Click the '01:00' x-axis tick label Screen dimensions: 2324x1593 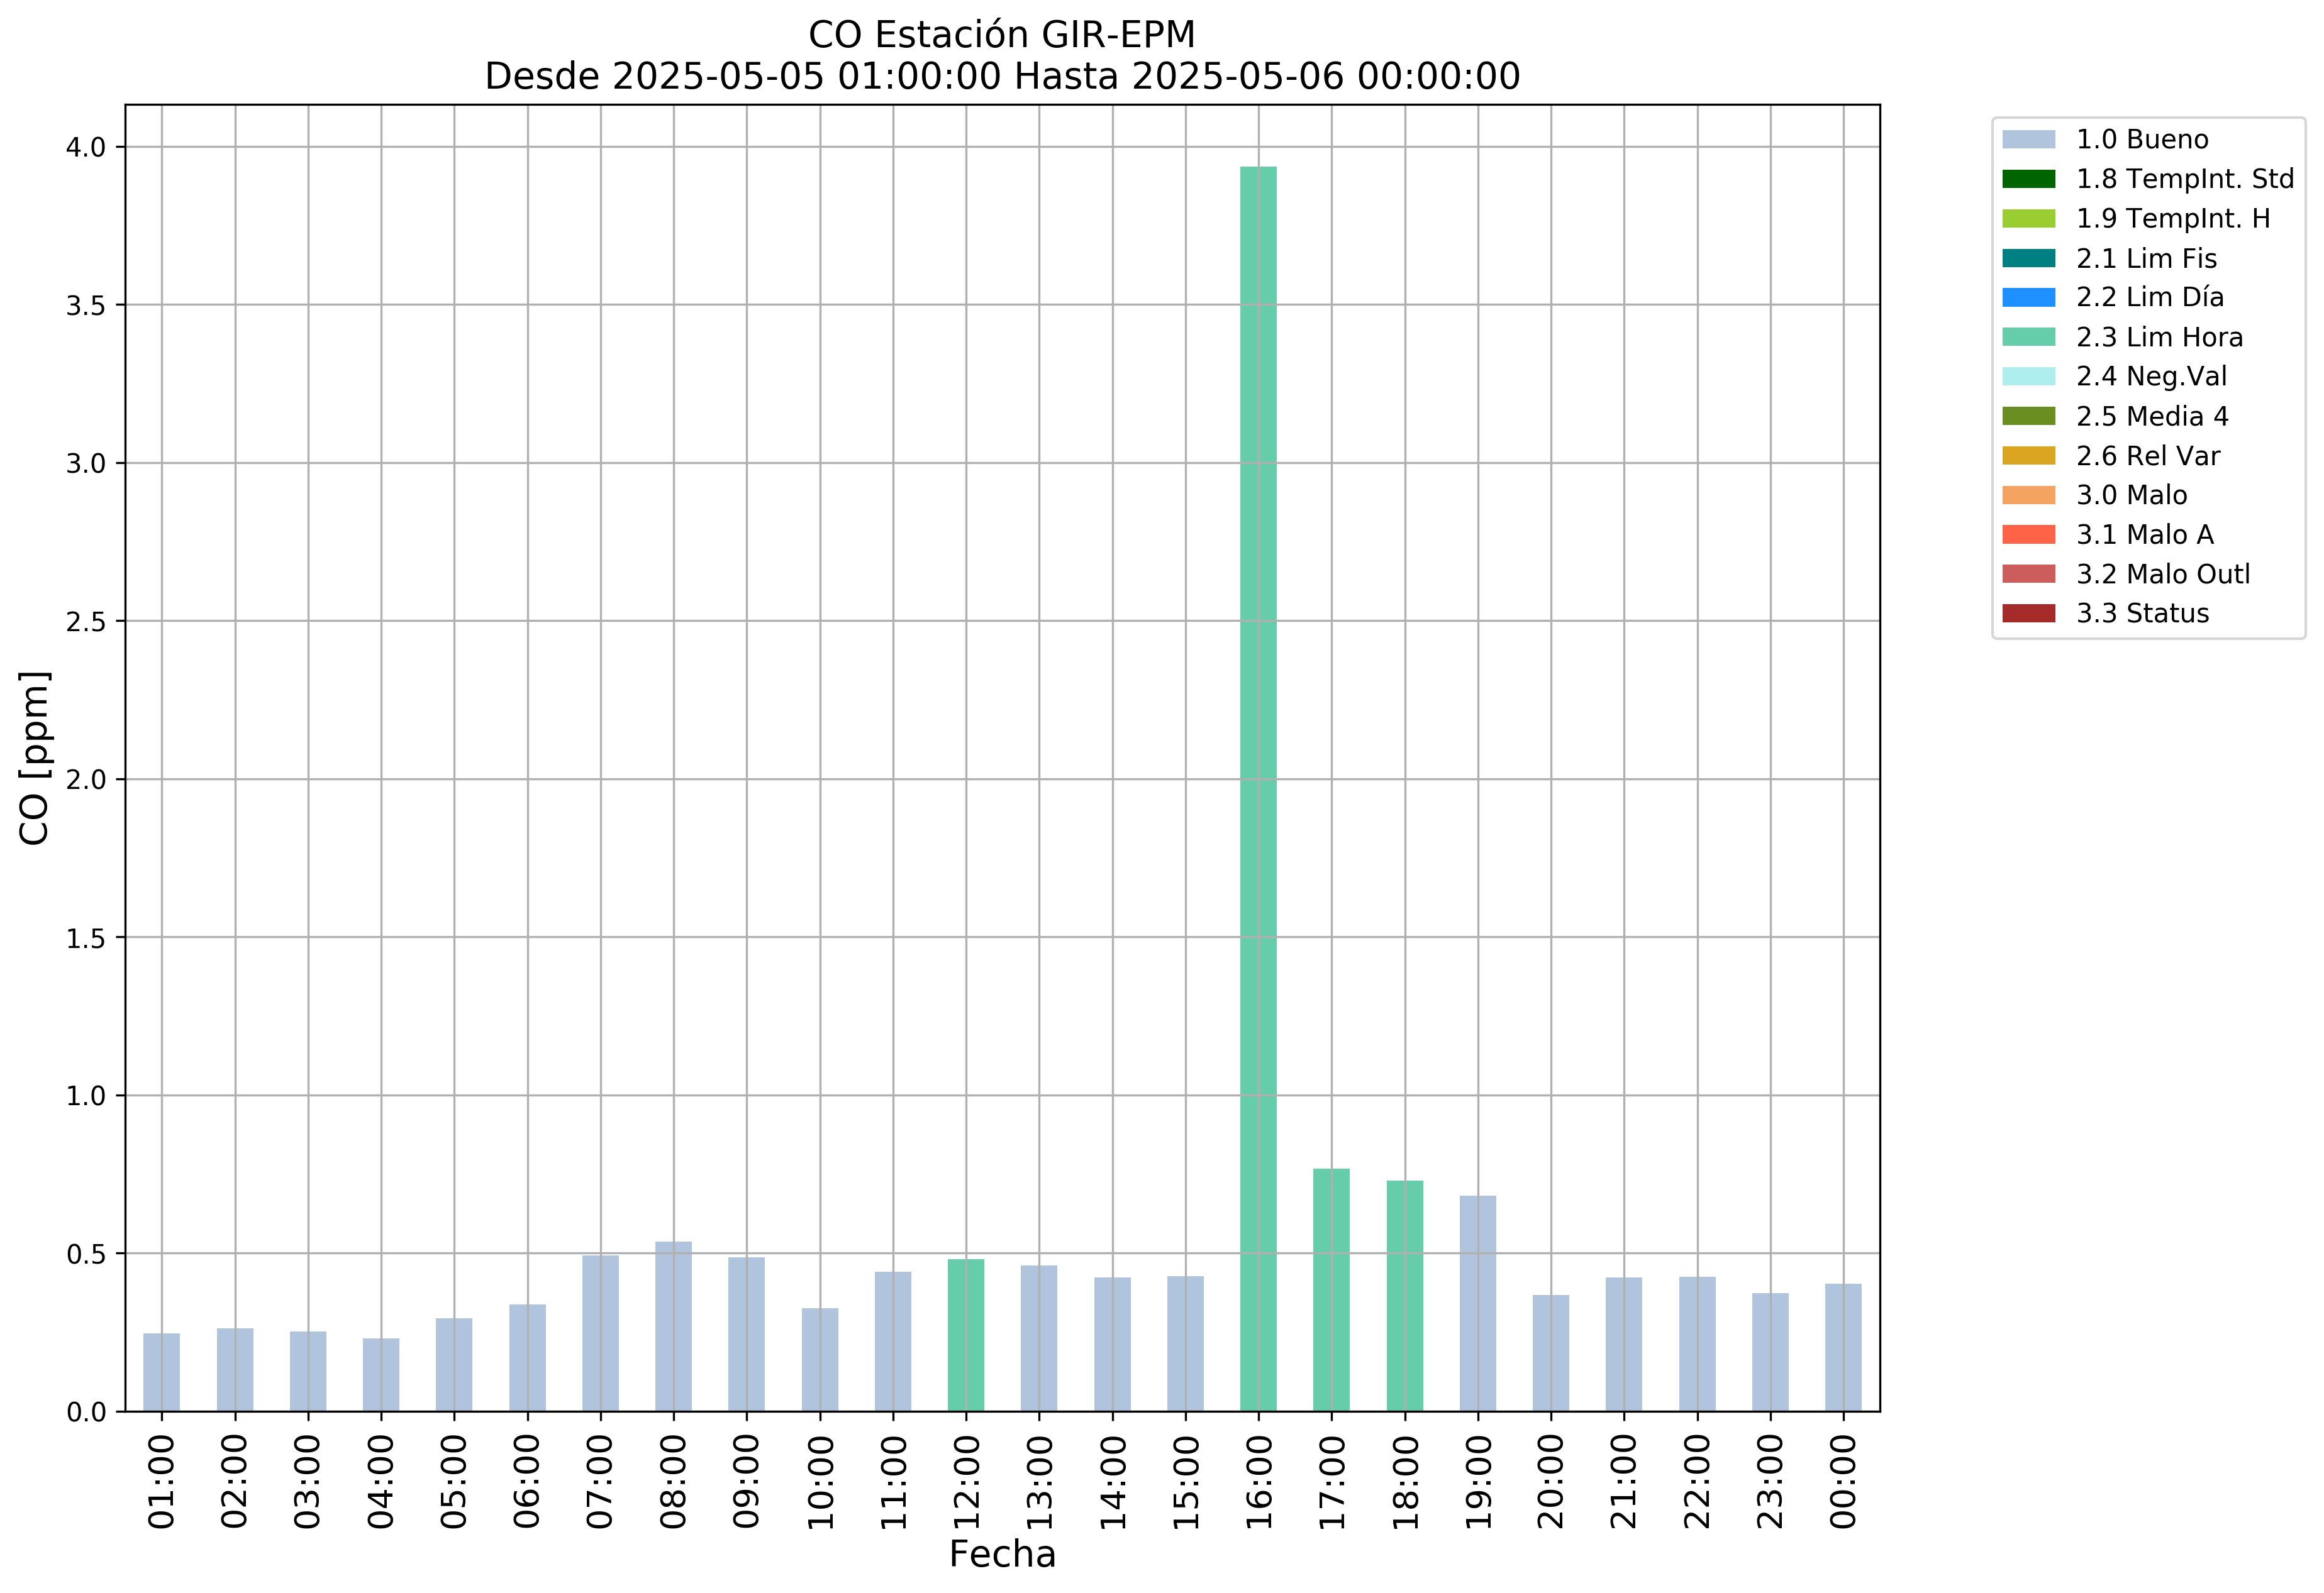[x=162, y=1482]
